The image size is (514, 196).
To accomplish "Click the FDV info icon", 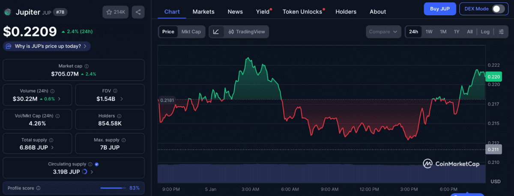I will click(115, 91).
